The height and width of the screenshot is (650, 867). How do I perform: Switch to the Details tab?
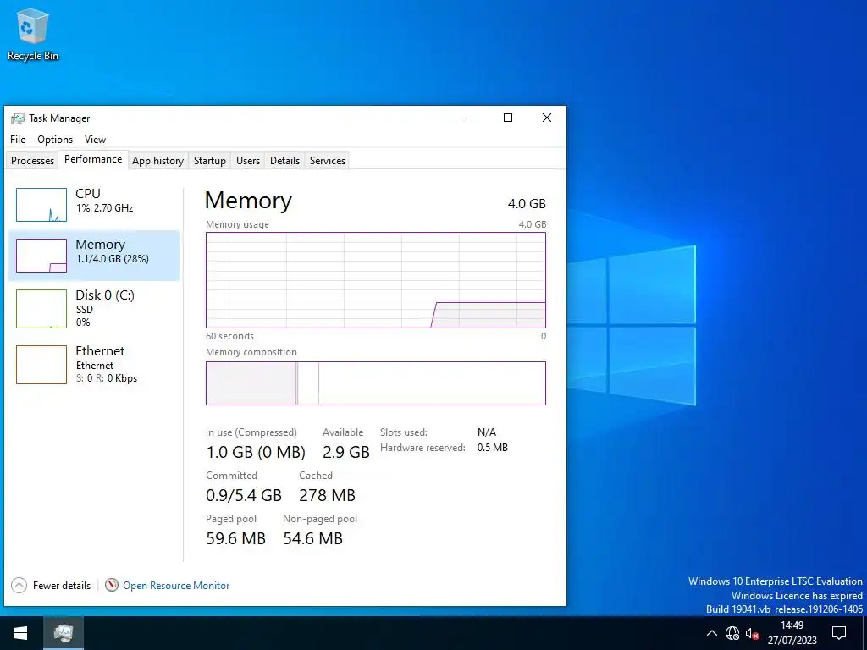[284, 161]
